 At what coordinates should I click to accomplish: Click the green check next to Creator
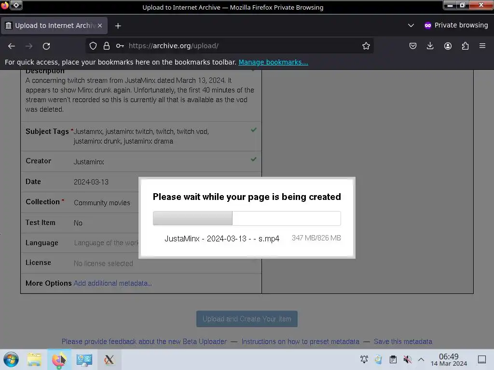click(253, 159)
